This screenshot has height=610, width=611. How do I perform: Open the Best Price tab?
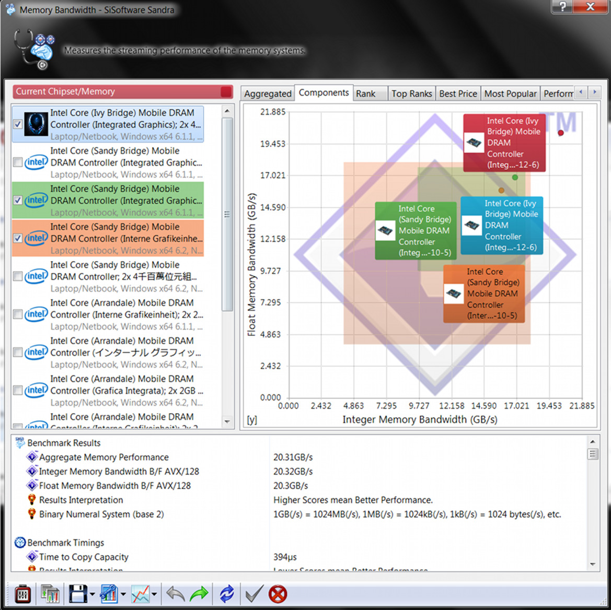pos(458,94)
